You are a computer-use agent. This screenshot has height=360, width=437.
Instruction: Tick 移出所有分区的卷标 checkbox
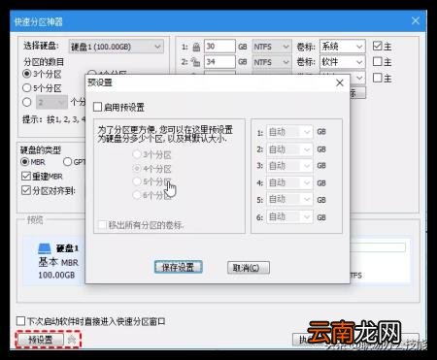tap(102, 225)
